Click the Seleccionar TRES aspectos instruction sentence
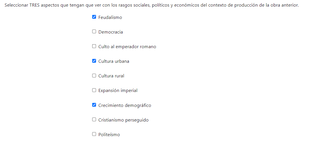The image size is (313, 141). [x=152, y=5]
